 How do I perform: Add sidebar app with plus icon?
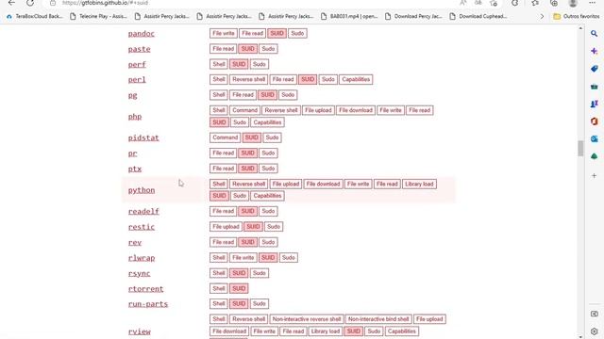[594, 176]
